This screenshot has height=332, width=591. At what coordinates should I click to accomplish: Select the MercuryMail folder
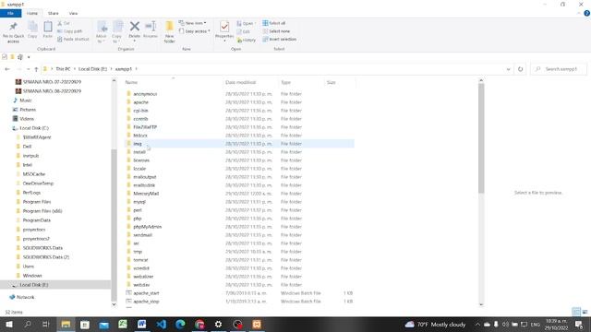146,194
